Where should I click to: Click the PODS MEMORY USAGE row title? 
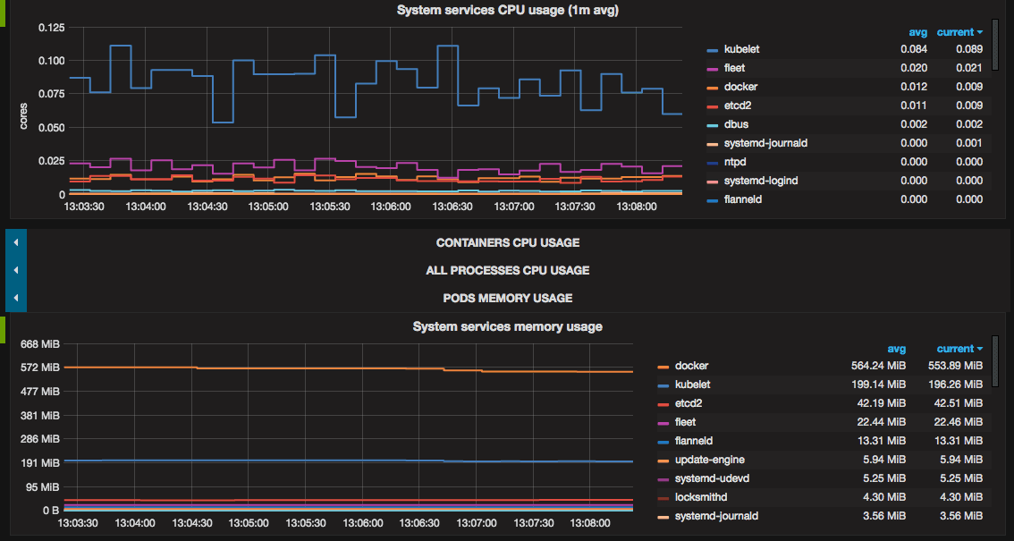[507, 298]
